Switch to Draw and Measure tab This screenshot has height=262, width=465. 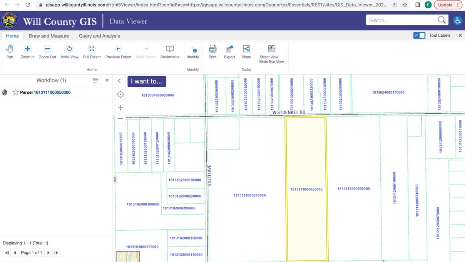(49, 36)
